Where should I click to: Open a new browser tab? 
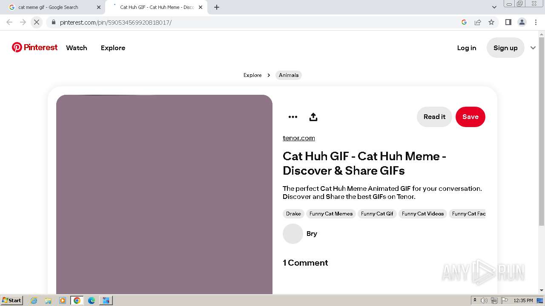(217, 7)
